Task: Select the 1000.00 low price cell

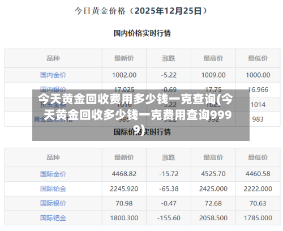Action: click(258, 75)
